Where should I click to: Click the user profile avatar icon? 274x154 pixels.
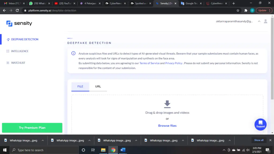[x=265, y=21]
